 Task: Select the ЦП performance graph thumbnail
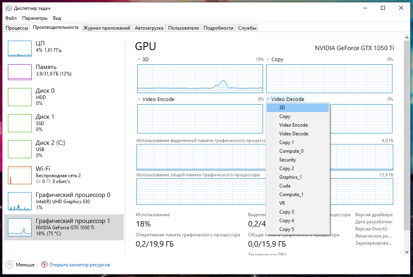20,48
